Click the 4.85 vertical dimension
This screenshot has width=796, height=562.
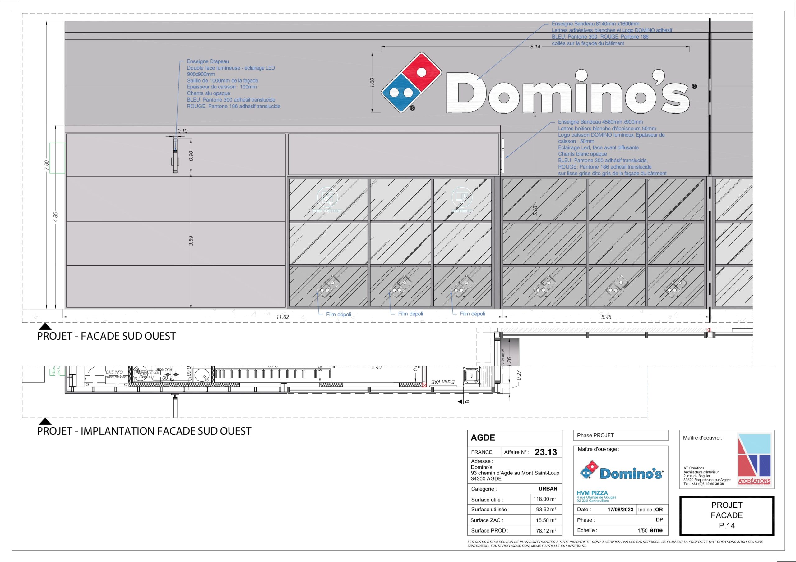click(x=55, y=217)
